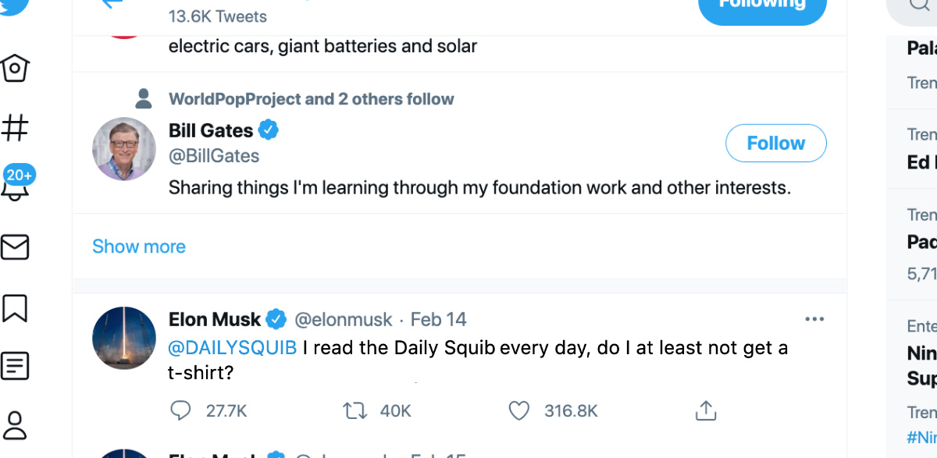Retweet Elon Musk's Daily Squib tweet
This screenshot has height=458, width=937.
tap(355, 410)
